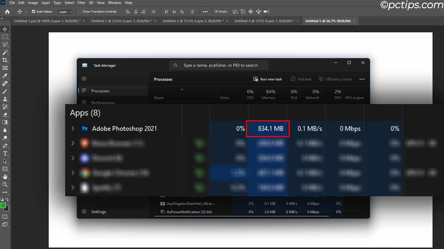Screen dimensions: 444x249
Task: Open the Filter menu
Action: click(81, 3)
